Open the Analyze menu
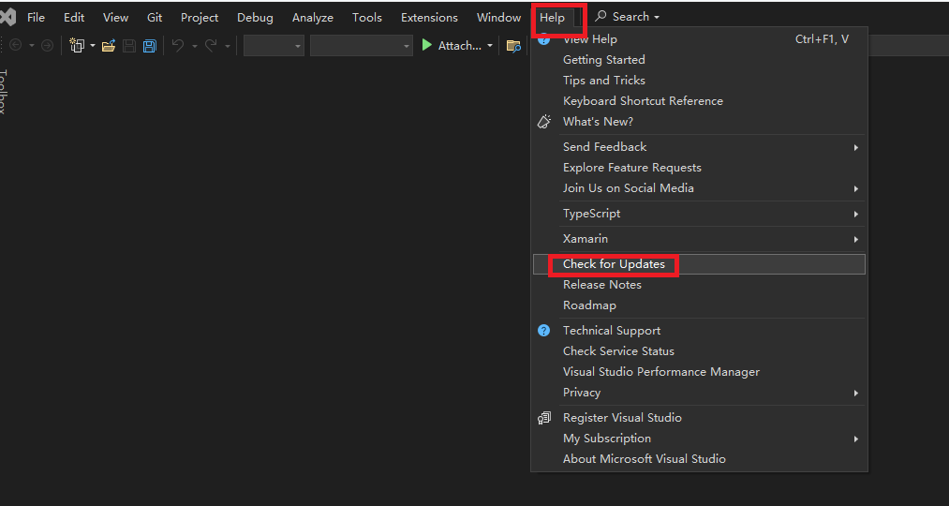Image resolution: width=949 pixels, height=506 pixels. tap(312, 18)
